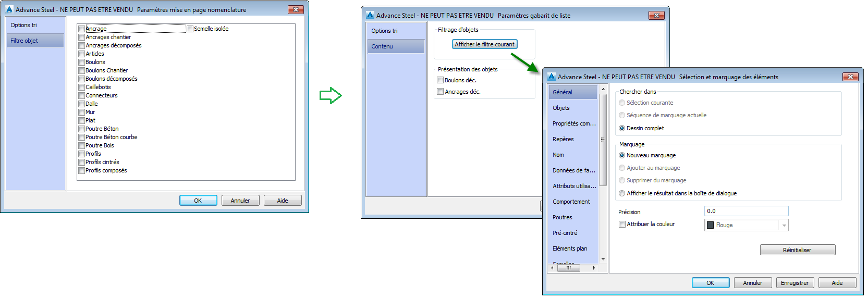Tick the Poutre Béton checkbox
Viewport: 868px width, 299px height.
(x=81, y=129)
